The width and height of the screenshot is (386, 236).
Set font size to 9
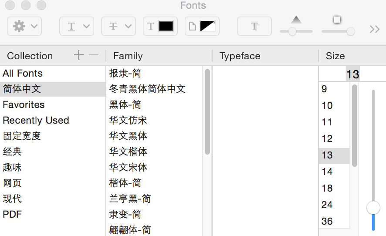(x=334, y=89)
